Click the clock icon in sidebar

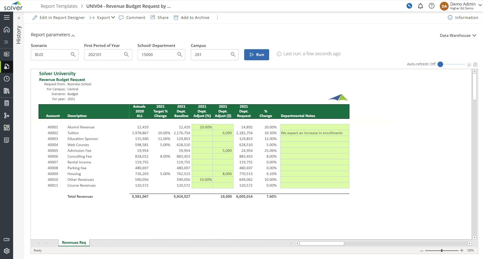click(x=7, y=79)
